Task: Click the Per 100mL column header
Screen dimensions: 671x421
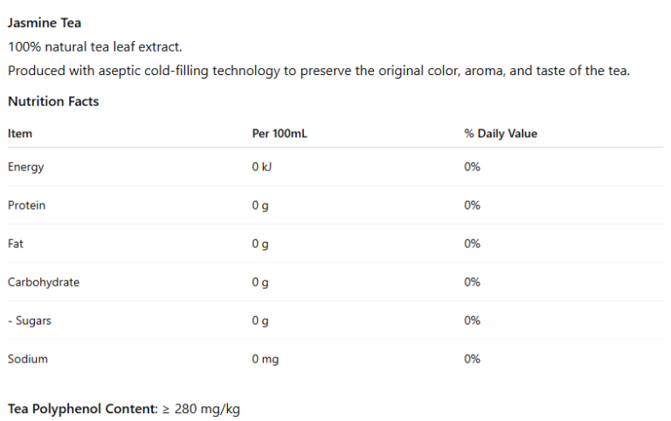Action: 280,134
